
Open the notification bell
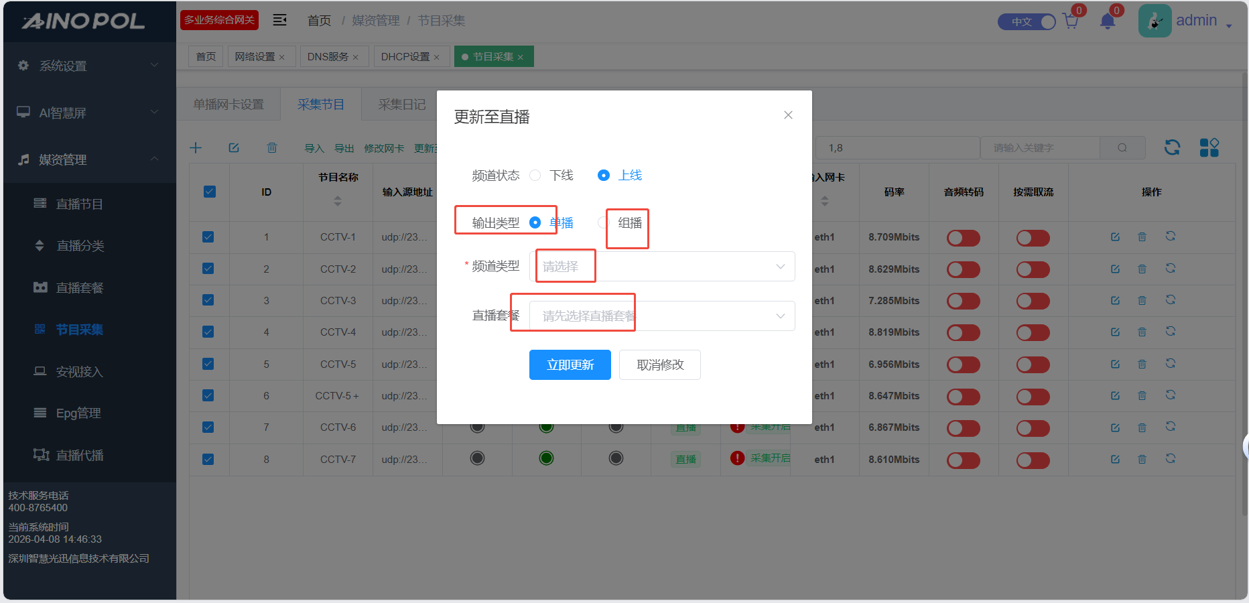tap(1107, 21)
